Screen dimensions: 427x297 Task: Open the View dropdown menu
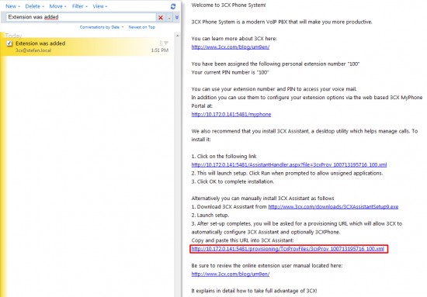[x=100, y=6]
